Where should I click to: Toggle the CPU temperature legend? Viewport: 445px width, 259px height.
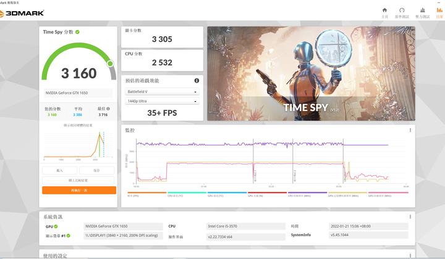(187, 194)
